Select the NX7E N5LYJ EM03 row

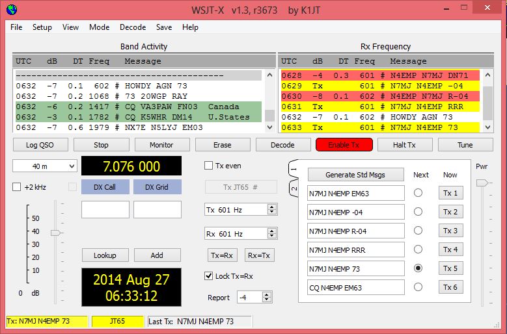[139, 127]
